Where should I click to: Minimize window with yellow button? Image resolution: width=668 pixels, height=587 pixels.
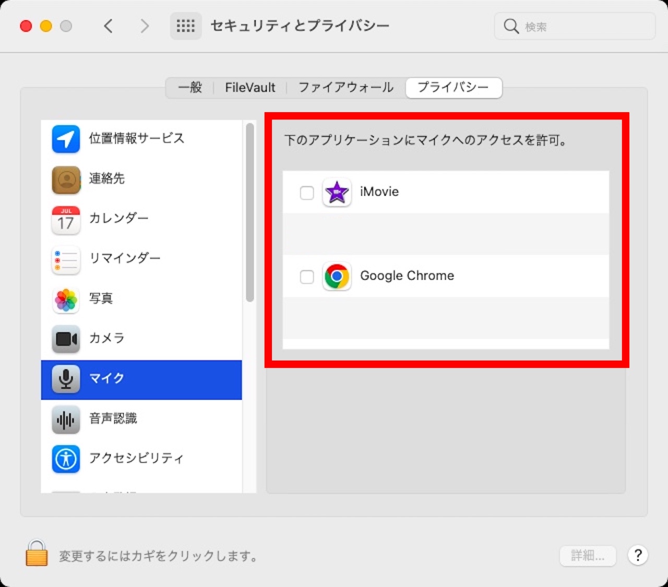(46, 26)
